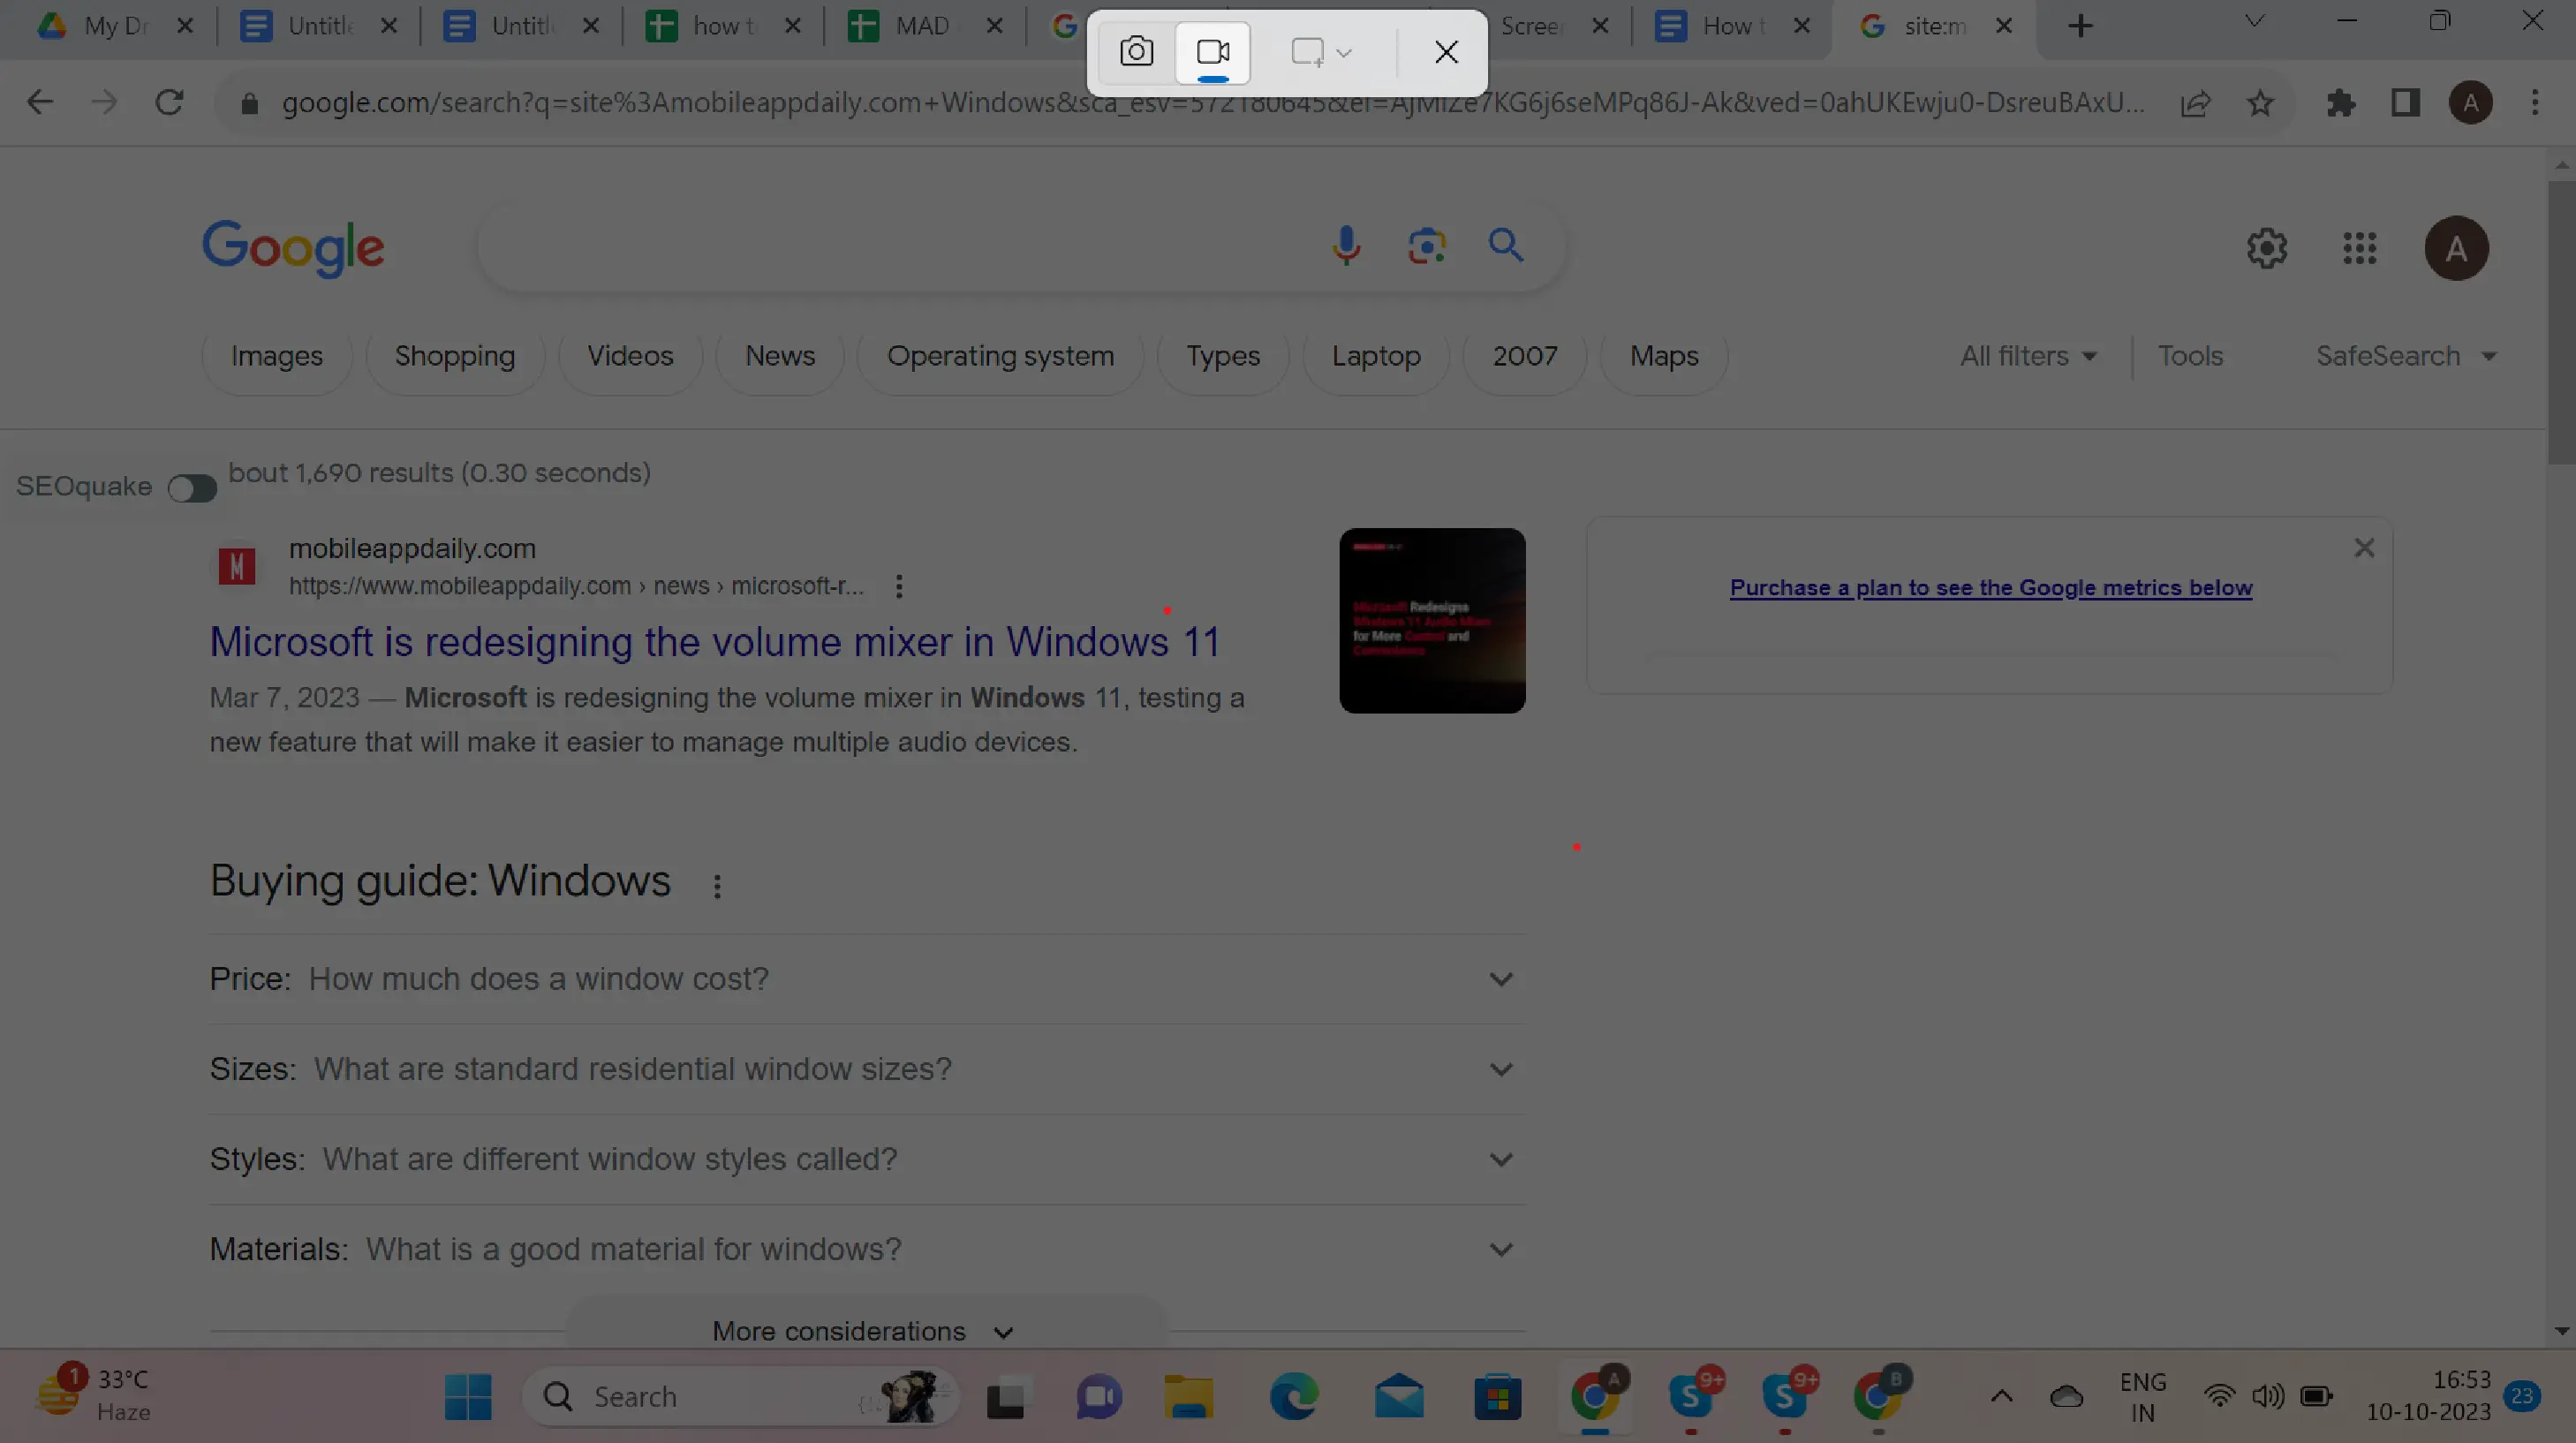Open the SafeSearch dropdown

[2406, 356]
